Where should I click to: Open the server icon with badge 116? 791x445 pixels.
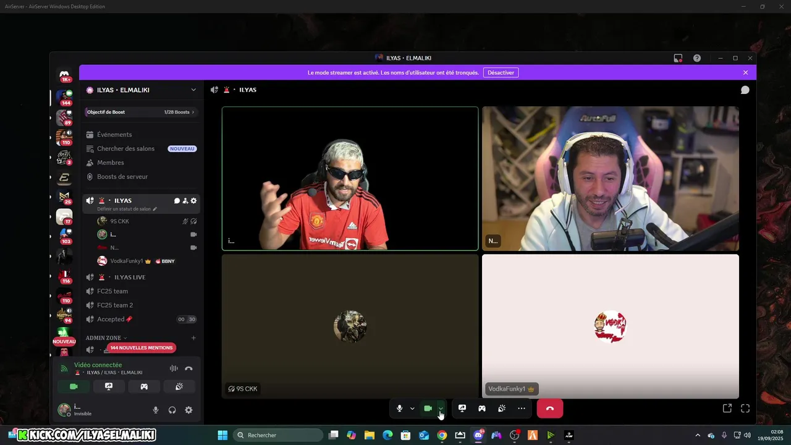pos(64,276)
